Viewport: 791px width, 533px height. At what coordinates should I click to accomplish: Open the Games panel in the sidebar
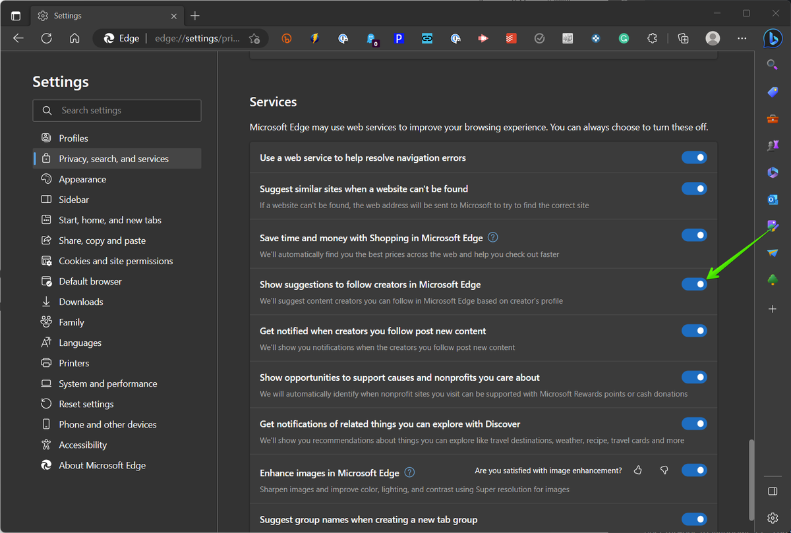(772, 146)
